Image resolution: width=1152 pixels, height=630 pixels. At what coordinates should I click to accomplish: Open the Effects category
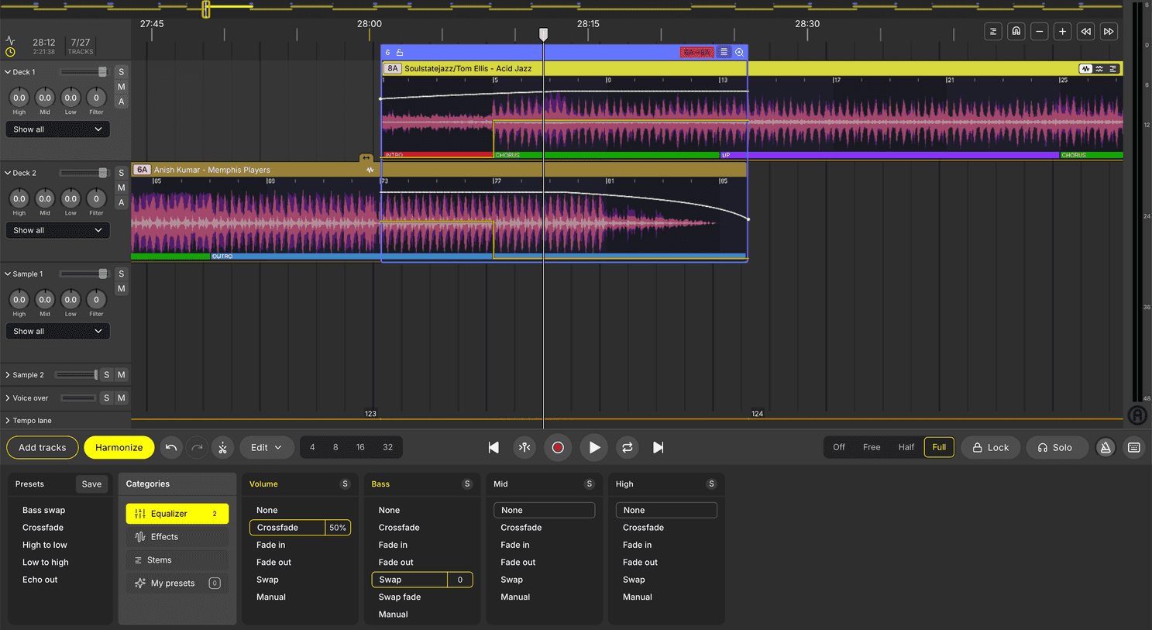click(x=177, y=536)
